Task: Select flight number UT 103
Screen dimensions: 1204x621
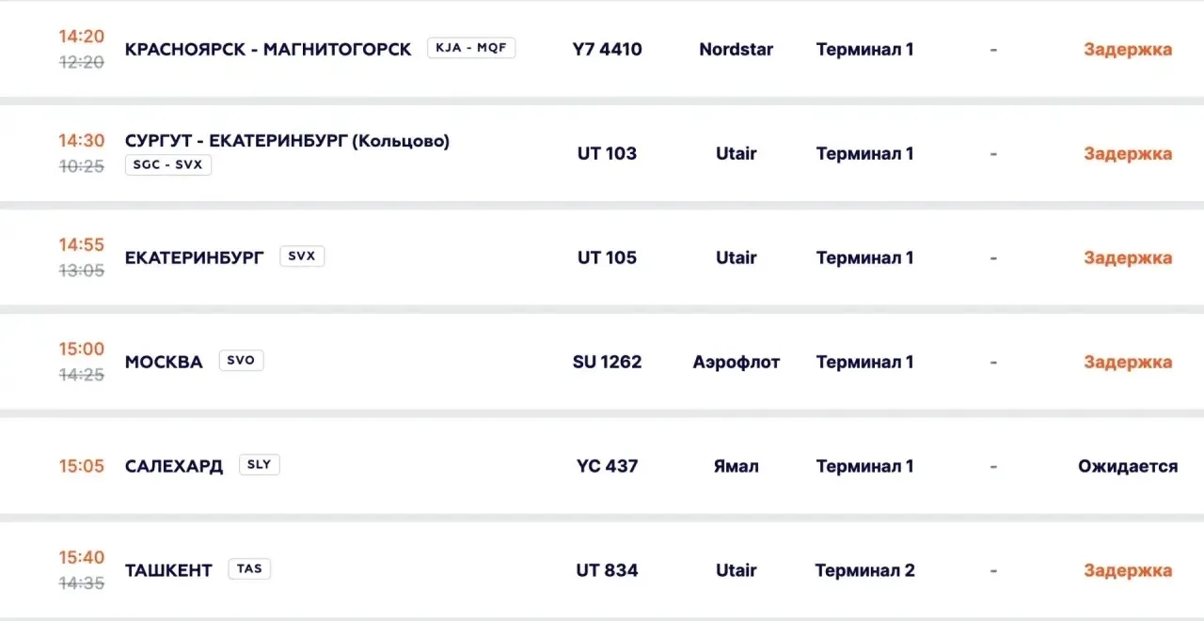Action: [x=607, y=153]
